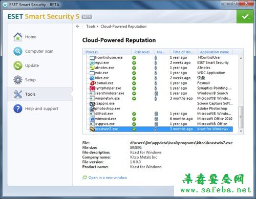The width and height of the screenshot is (256, 199).
Task: Go back using the back arrow
Action: 77,26
